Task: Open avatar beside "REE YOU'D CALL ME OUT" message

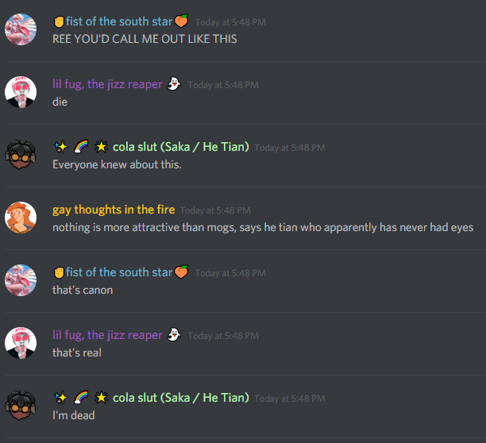Action: click(21, 29)
